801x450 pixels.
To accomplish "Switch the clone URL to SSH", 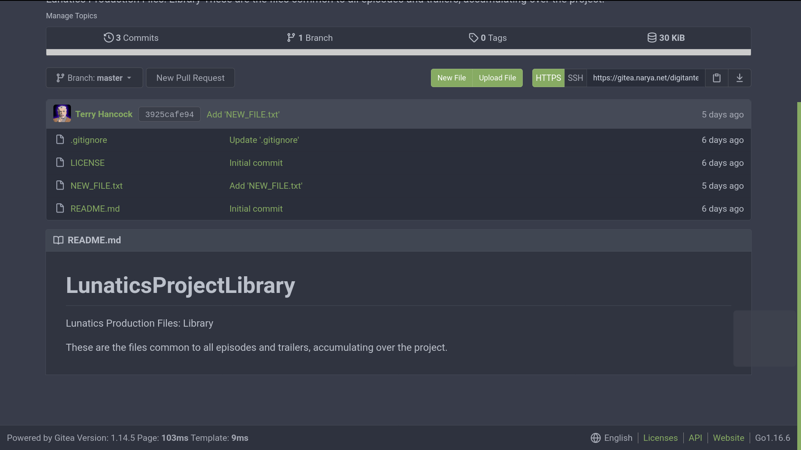I will (x=575, y=78).
